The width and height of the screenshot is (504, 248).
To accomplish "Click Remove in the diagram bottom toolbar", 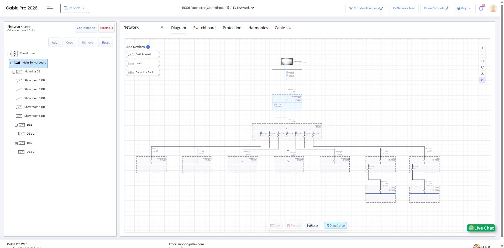I will [x=294, y=225].
